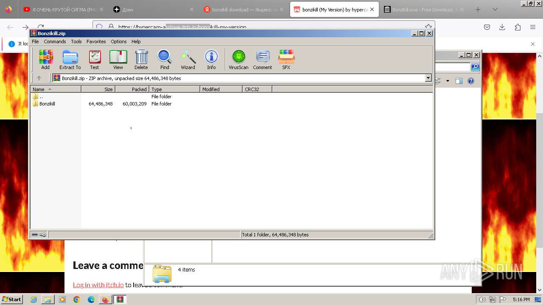
Task: Start VirusScan on the archive
Action: click(238, 59)
